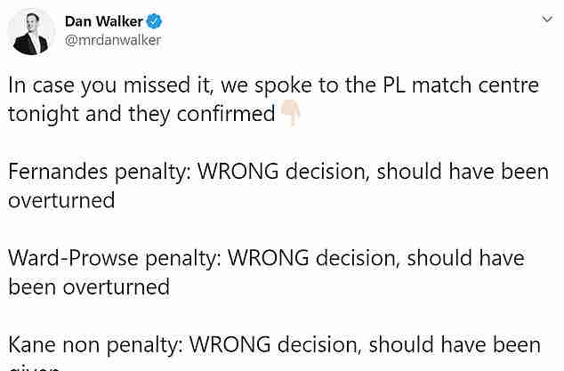The height and width of the screenshot is (371, 564).
Task: Click the blue verified badge beside Dan Walker
Action: point(155,21)
